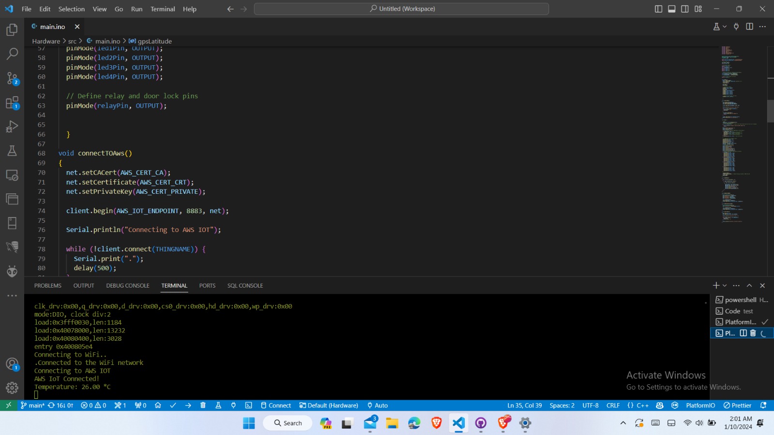Switch the Default (Hardware) project environment
The image size is (774, 435).
[329, 406]
